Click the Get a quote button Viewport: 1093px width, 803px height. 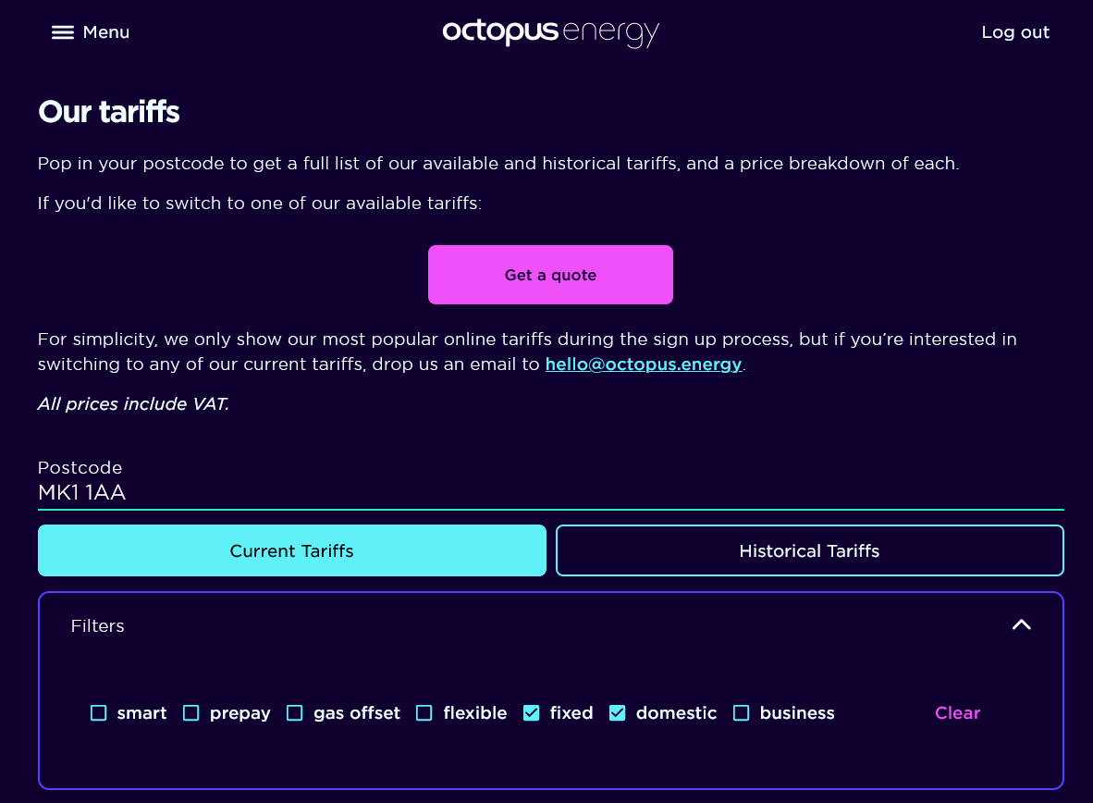551,275
